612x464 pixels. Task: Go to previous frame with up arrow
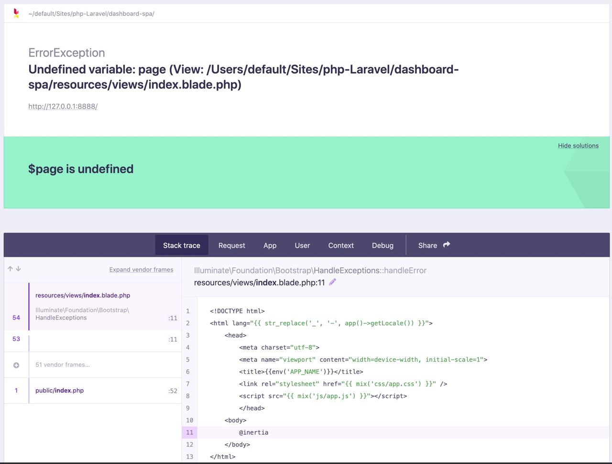pos(10,269)
